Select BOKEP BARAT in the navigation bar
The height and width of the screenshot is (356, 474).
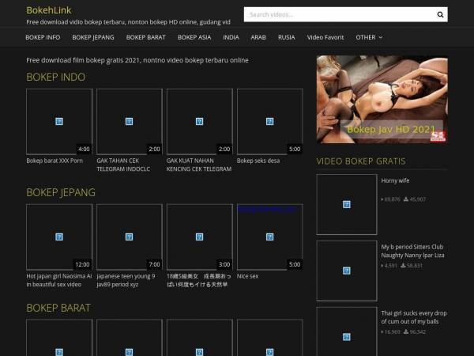tap(145, 37)
